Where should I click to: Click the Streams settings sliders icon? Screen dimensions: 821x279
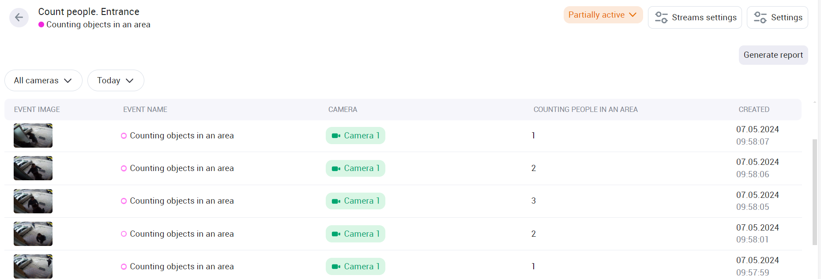pos(661,18)
